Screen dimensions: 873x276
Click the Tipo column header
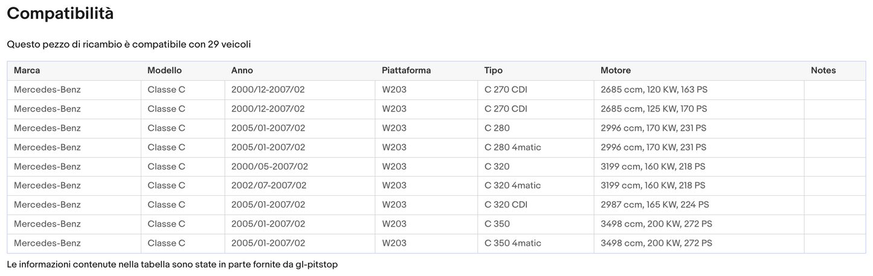(x=494, y=71)
